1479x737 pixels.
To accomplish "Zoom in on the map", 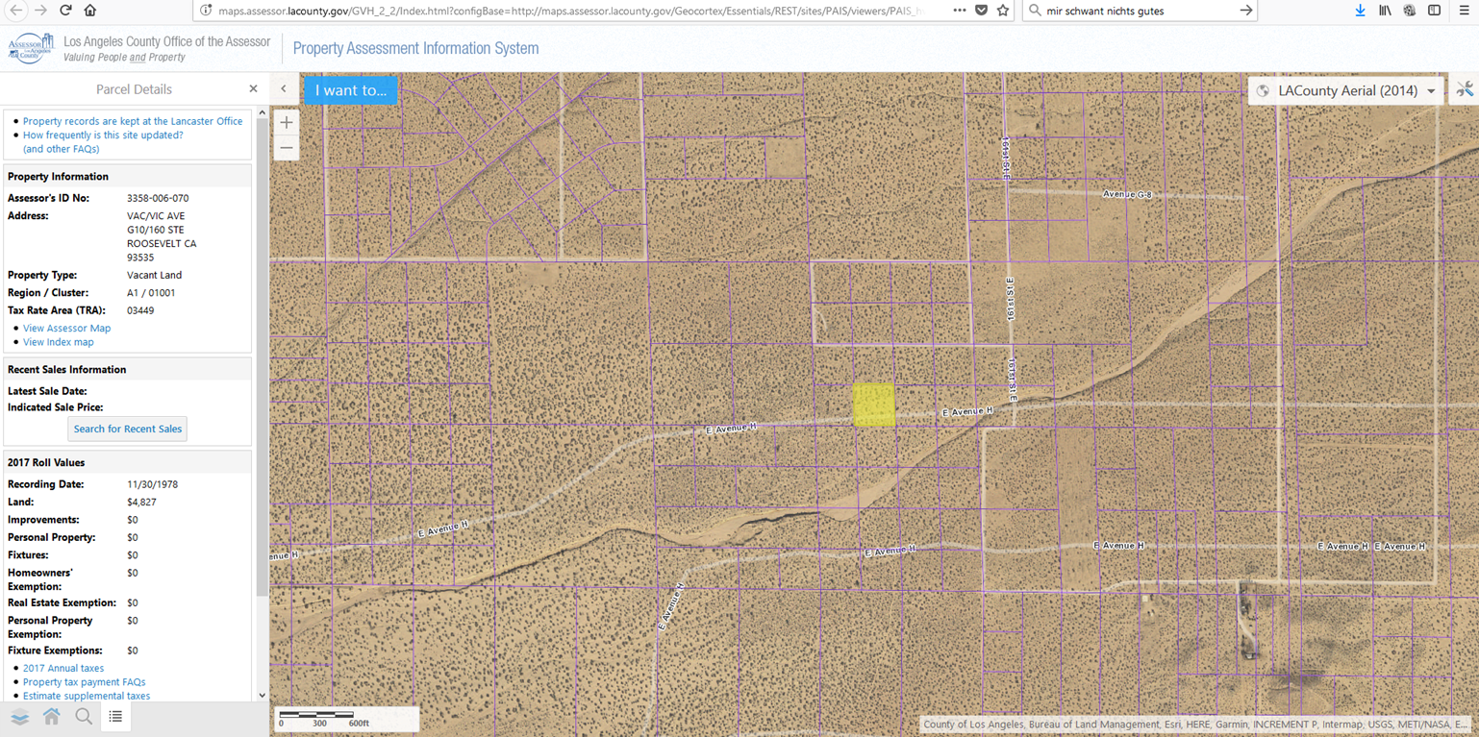I will click(x=287, y=123).
